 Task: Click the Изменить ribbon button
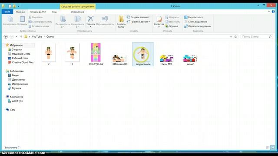click(x=172, y=22)
